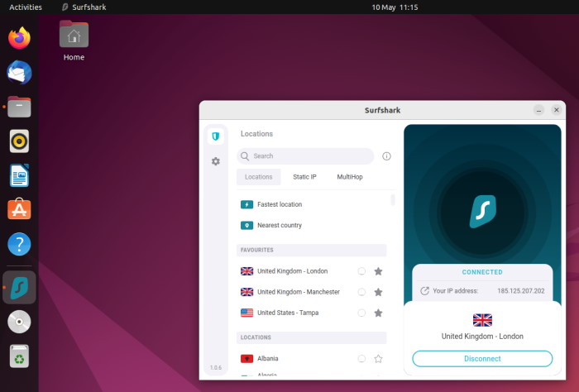Click the Albania flag icon

point(246,358)
